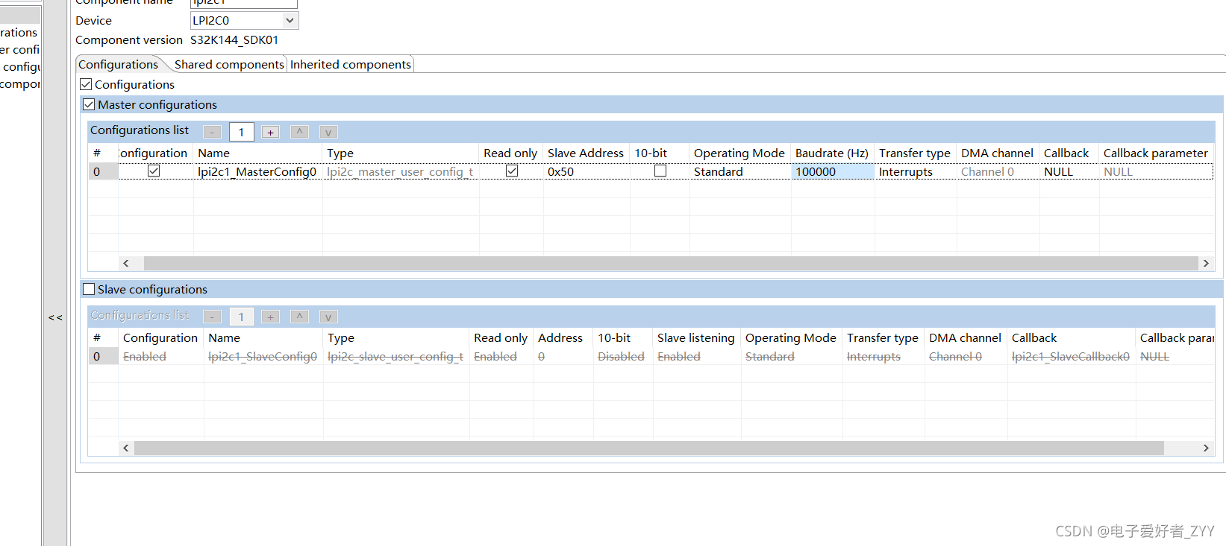This screenshot has height=546, width=1226.
Task: Click scroll left arrow of slave table
Action: pyautogui.click(x=125, y=448)
